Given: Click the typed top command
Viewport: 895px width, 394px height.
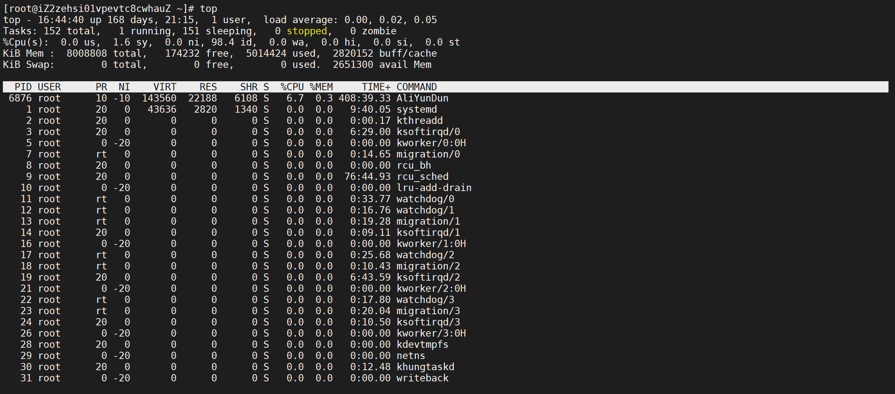Looking at the screenshot, I should (208, 9).
